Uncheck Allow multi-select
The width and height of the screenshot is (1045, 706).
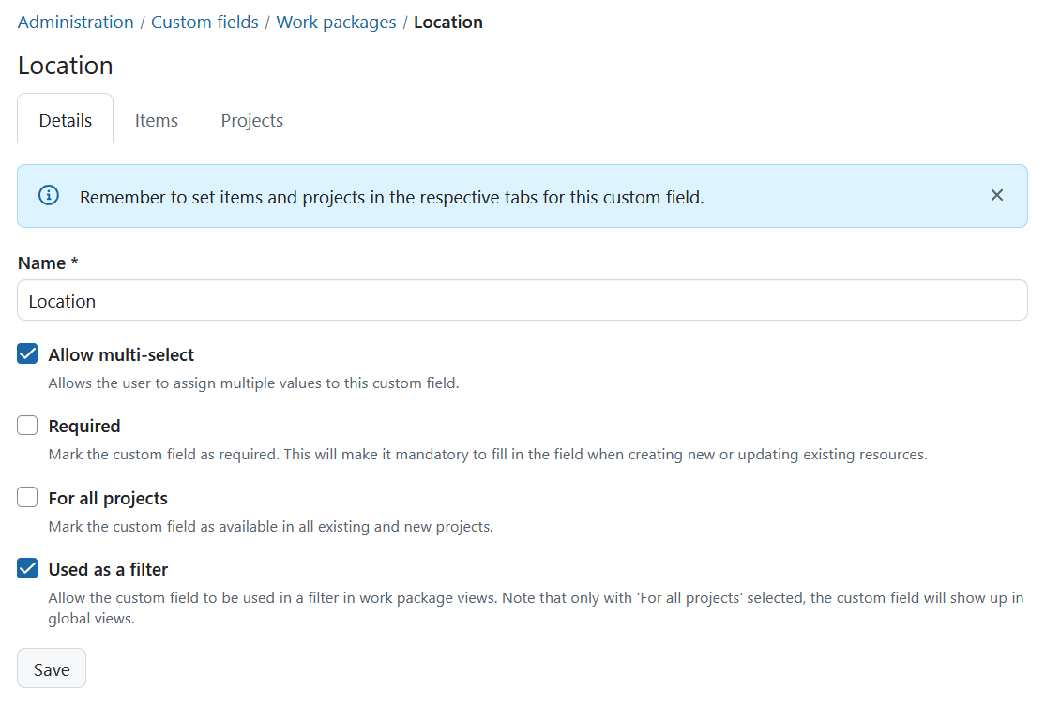coord(26,353)
